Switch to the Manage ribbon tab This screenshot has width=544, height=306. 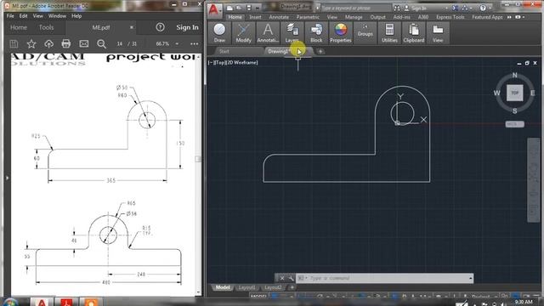354,17
